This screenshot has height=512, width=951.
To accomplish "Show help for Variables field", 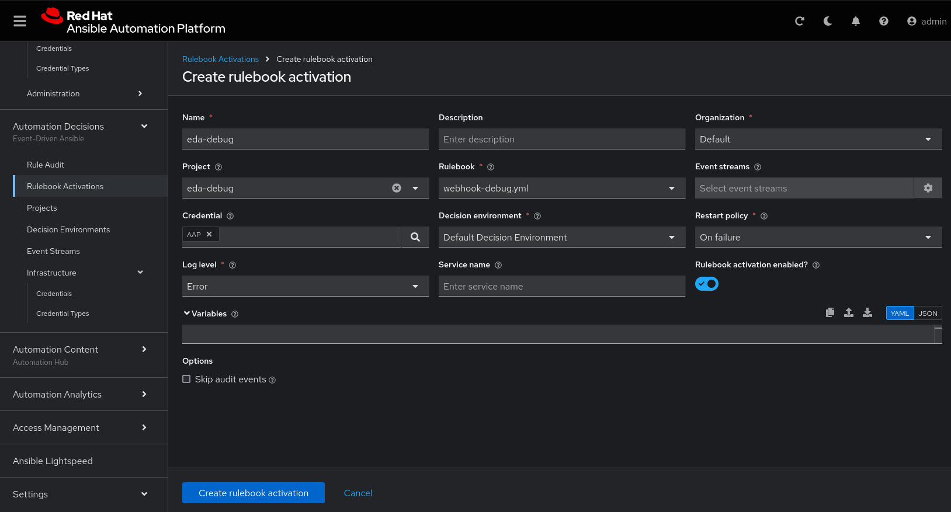I will [235, 314].
